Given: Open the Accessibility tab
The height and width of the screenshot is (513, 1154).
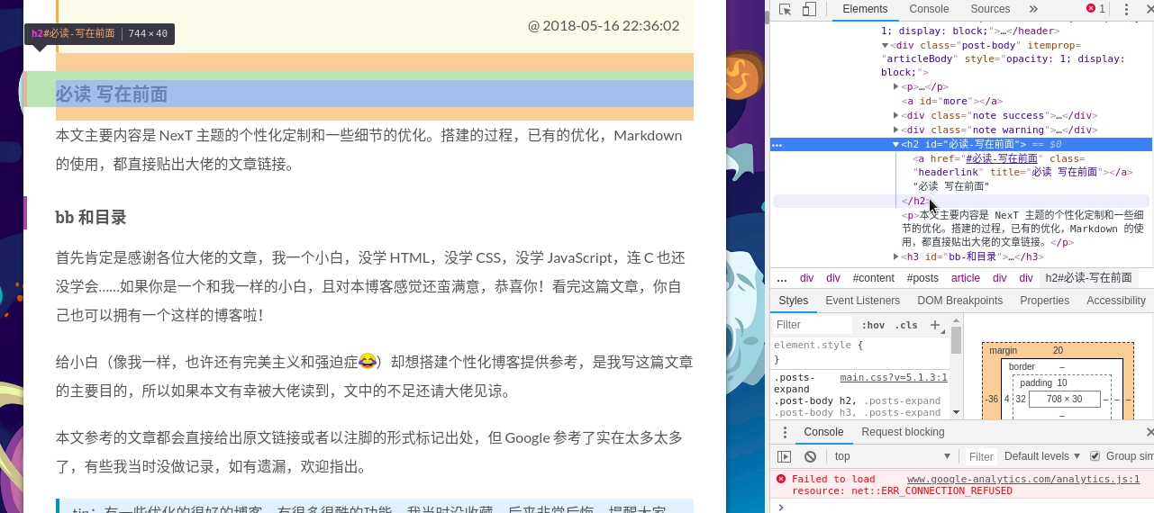Looking at the screenshot, I should [1115, 301].
